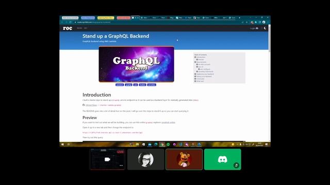Open the red-labeled tab group in the browser

(x=124, y=18)
